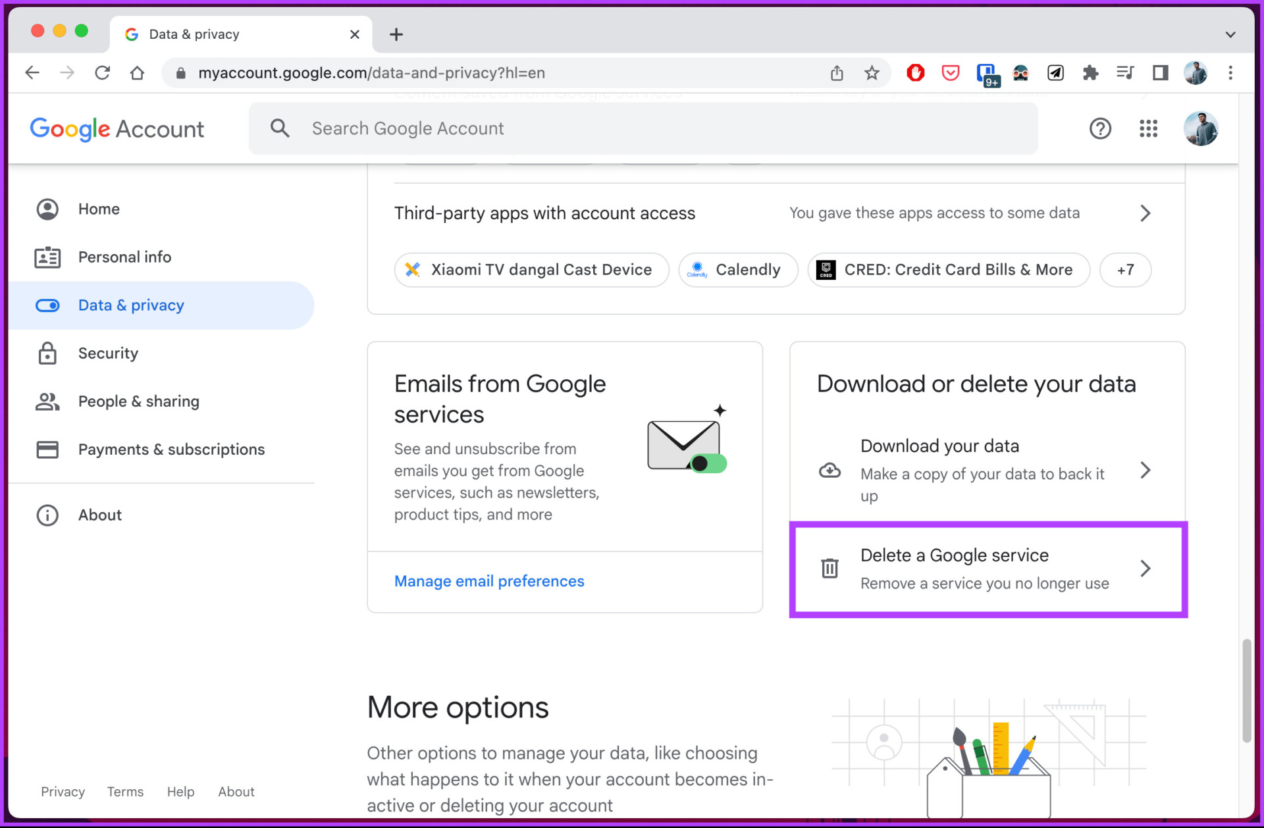Open the Calendly app chip

[739, 270]
